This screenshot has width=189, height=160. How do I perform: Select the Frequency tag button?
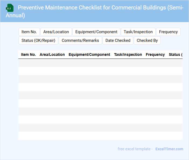point(168,32)
